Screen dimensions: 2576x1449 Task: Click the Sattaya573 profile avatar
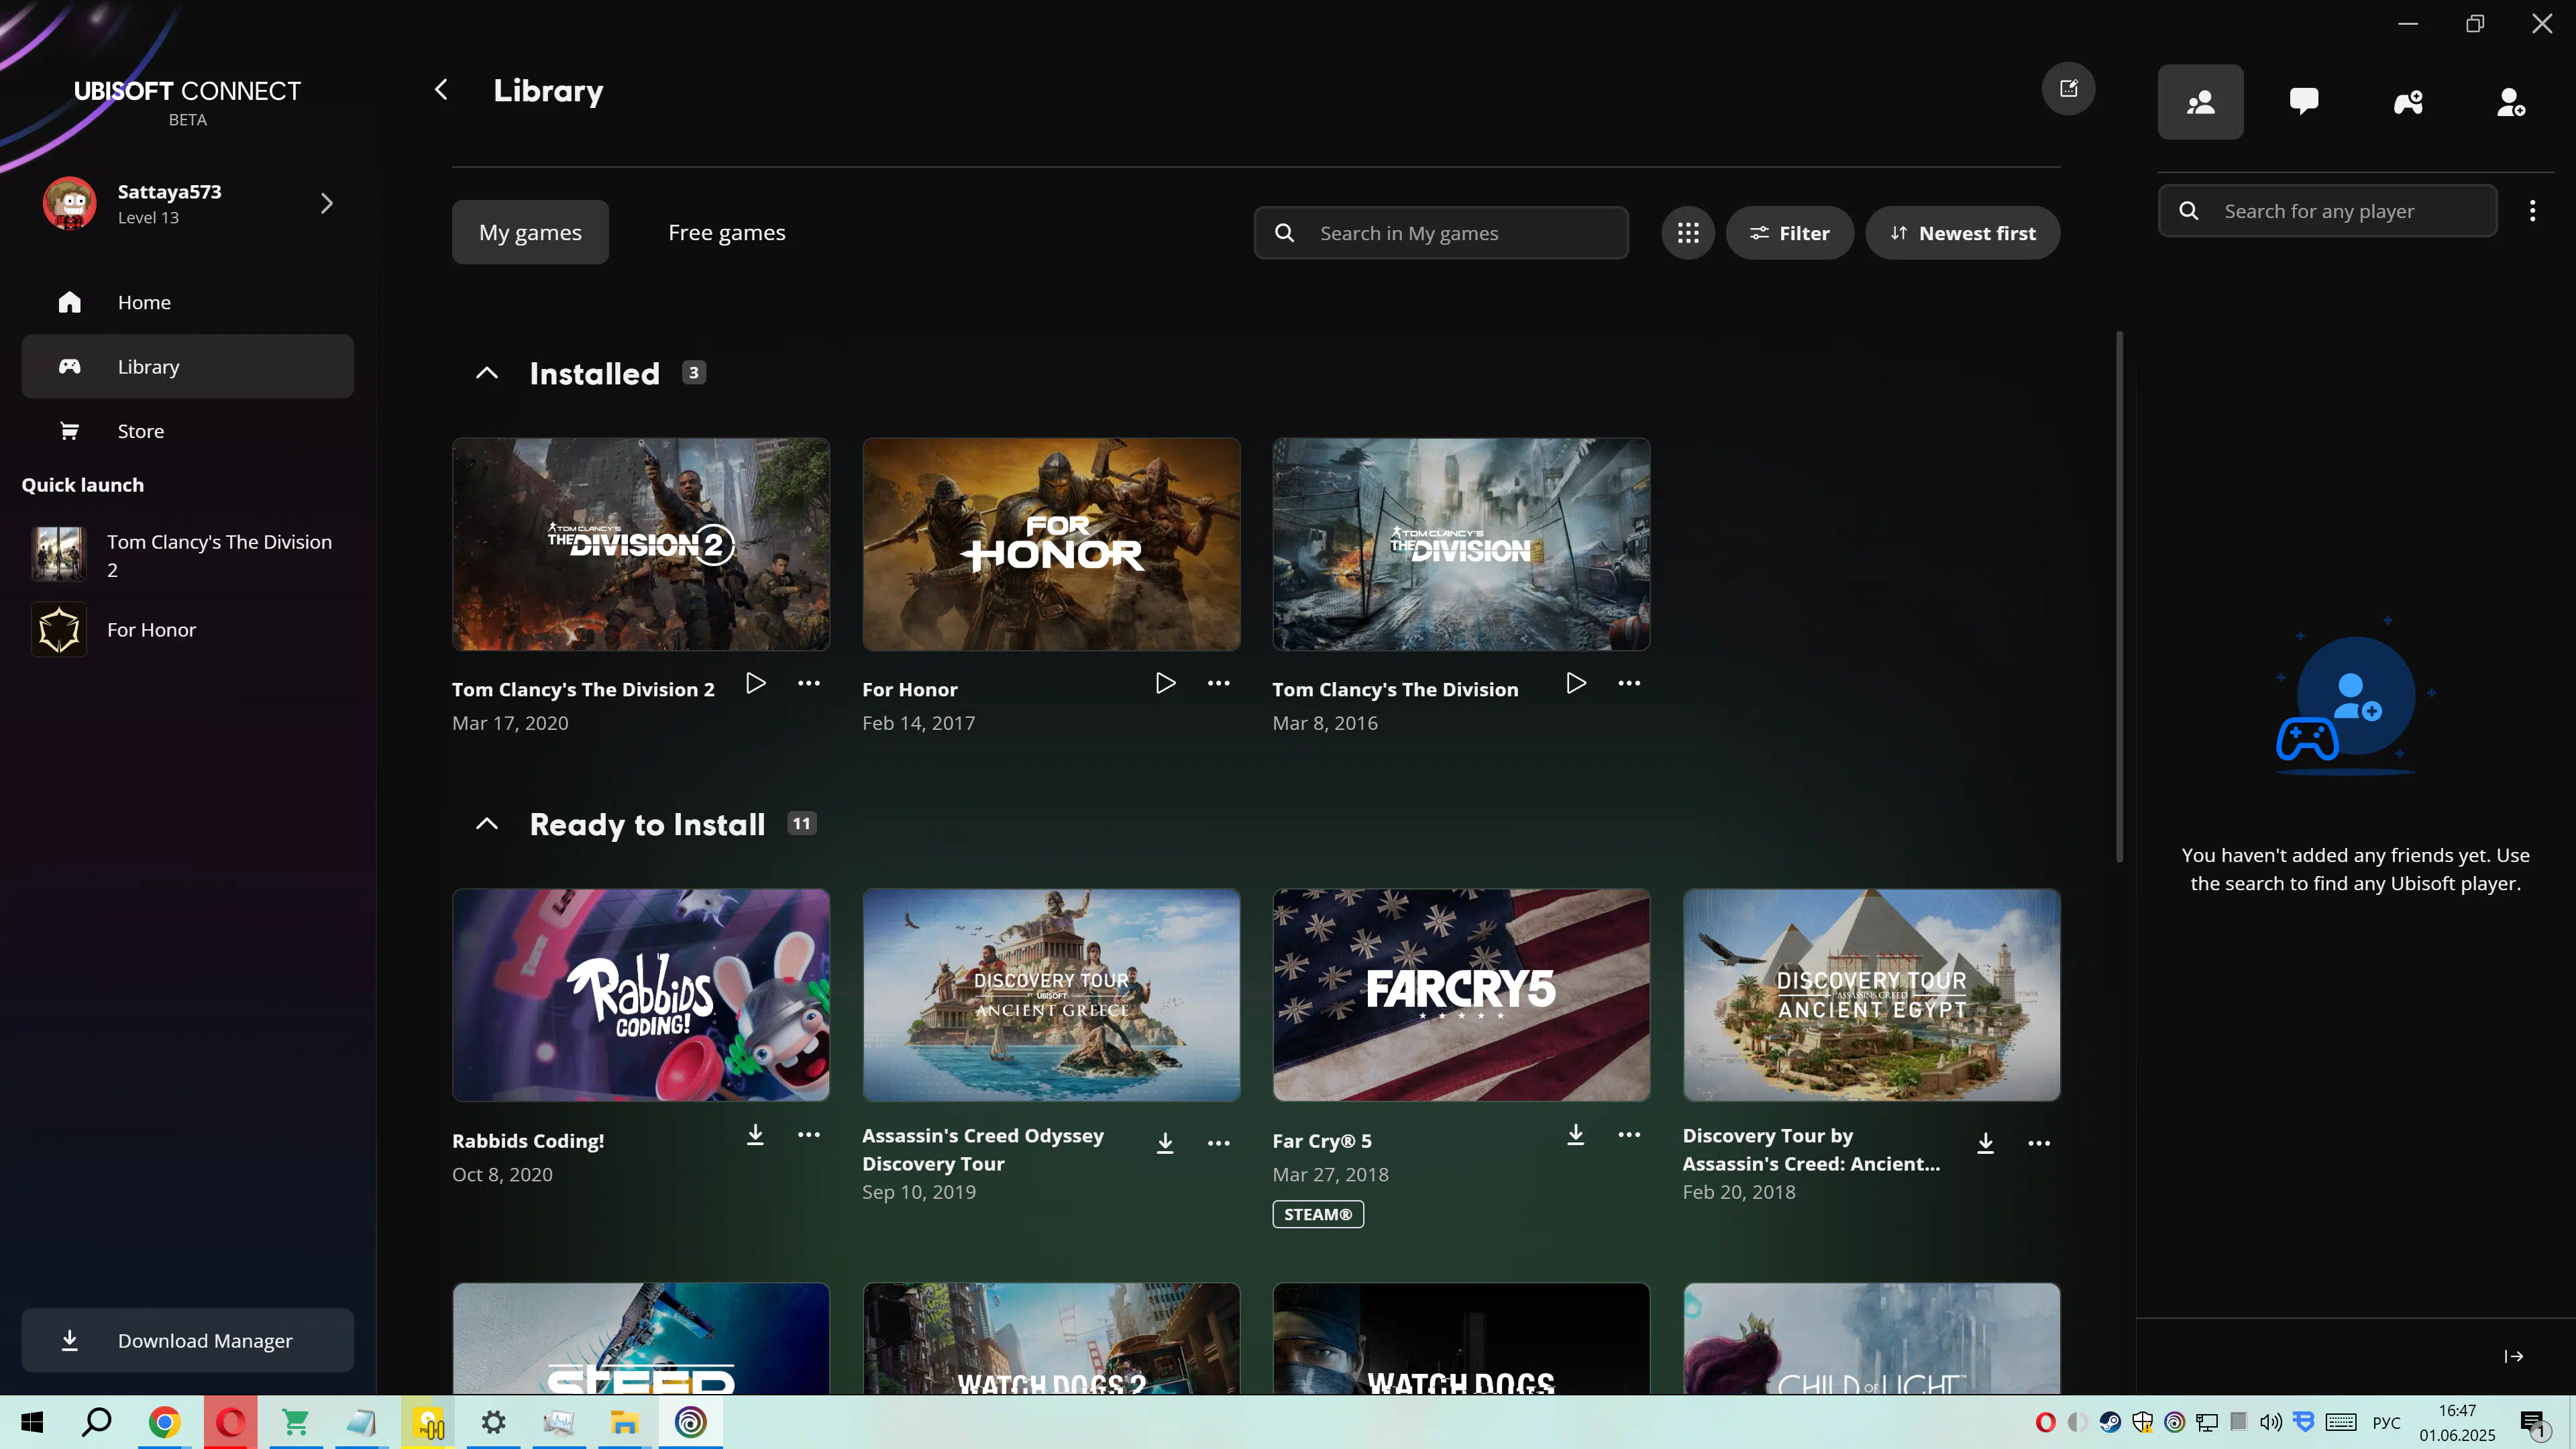(70, 204)
